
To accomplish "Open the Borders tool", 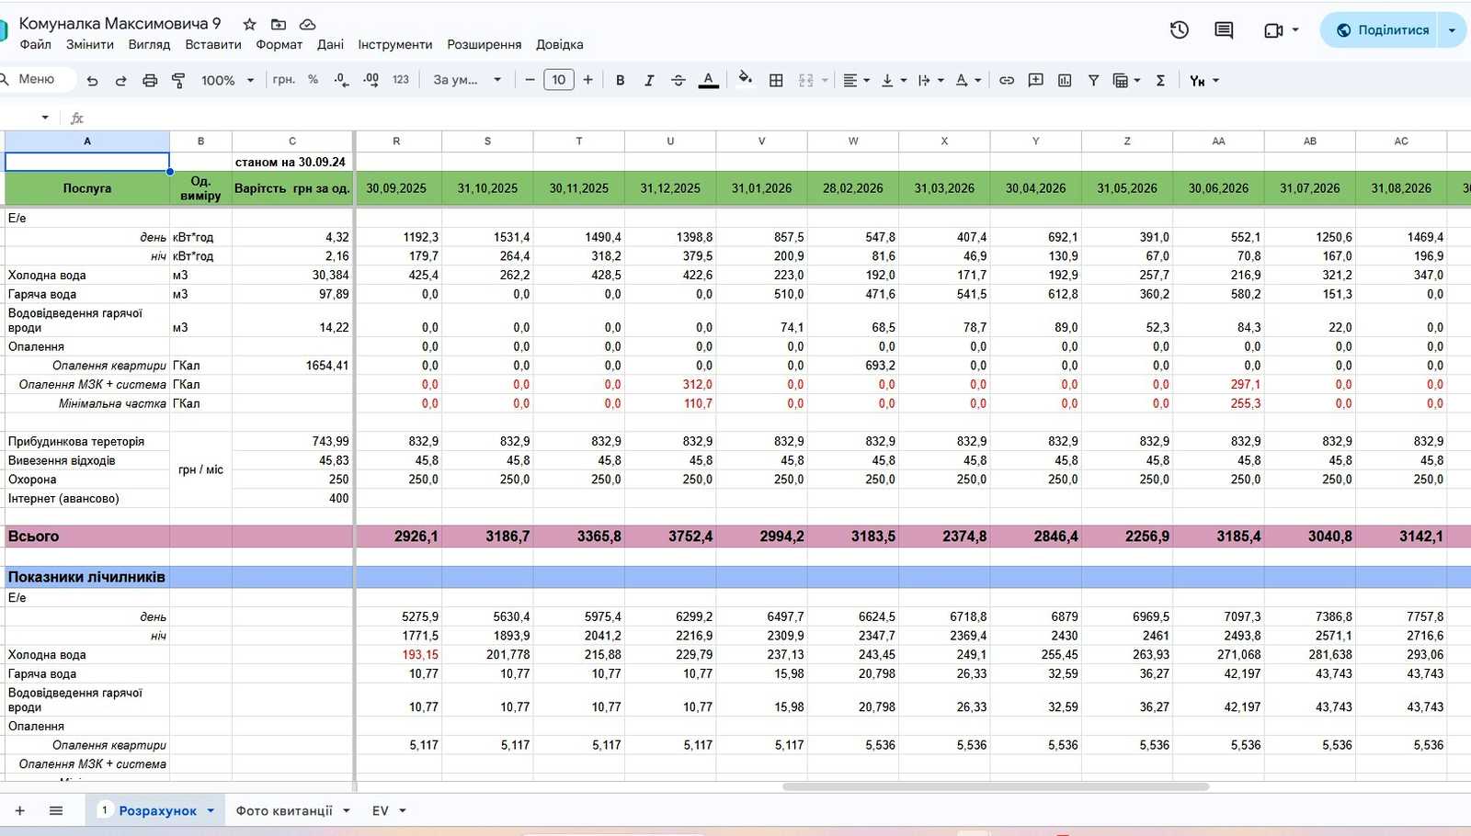I will (x=776, y=81).
